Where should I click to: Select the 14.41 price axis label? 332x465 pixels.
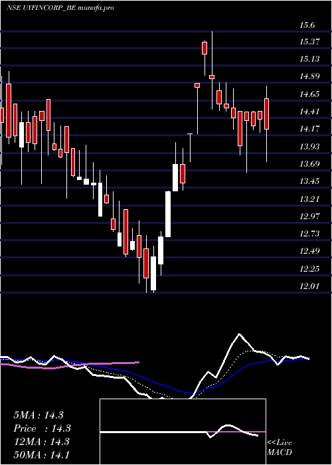click(x=309, y=112)
